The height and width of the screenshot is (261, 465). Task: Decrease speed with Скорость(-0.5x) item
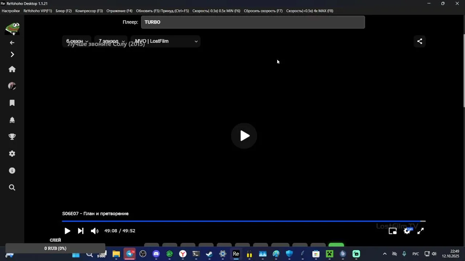coord(216,11)
